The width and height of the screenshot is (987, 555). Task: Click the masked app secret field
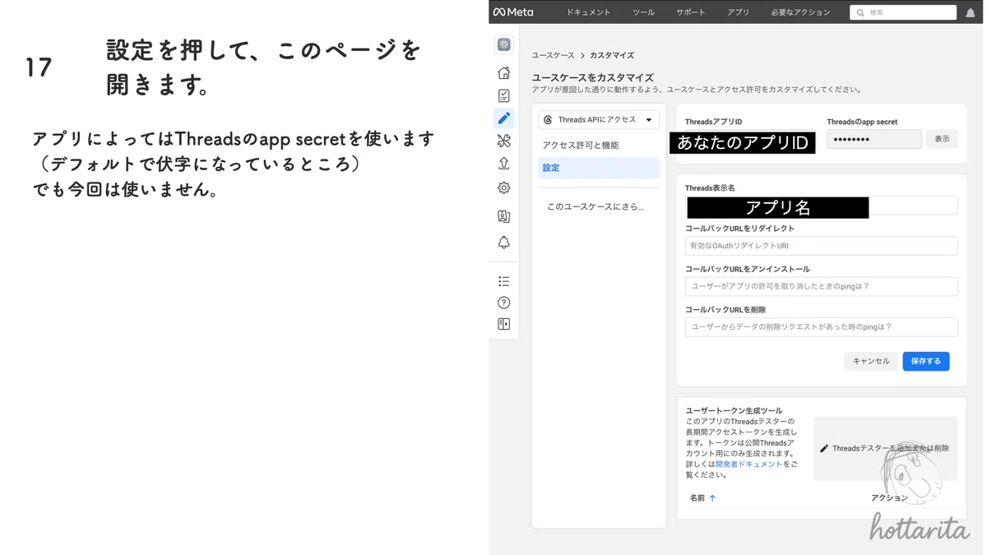pyautogui.click(x=874, y=139)
